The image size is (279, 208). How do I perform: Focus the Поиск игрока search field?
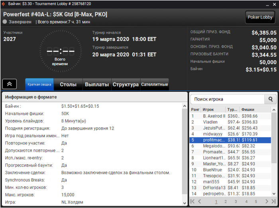tap(228, 99)
